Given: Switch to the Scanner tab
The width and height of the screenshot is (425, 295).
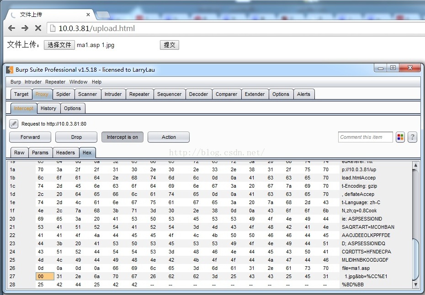Looking at the screenshot, I should pyautogui.click(x=88, y=94).
